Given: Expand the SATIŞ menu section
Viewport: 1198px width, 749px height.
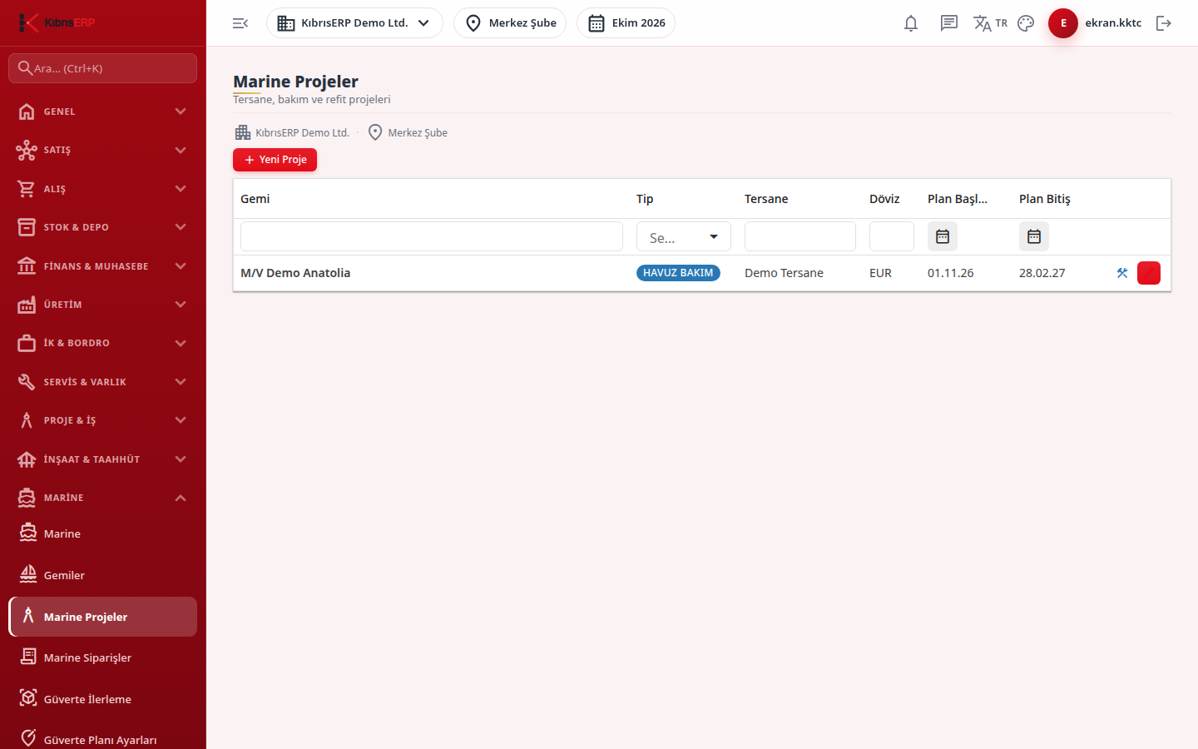Looking at the screenshot, I should 103,150.
